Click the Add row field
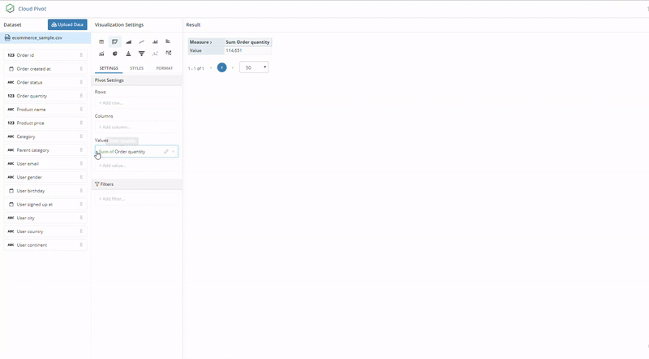 (x=135, y=103)
